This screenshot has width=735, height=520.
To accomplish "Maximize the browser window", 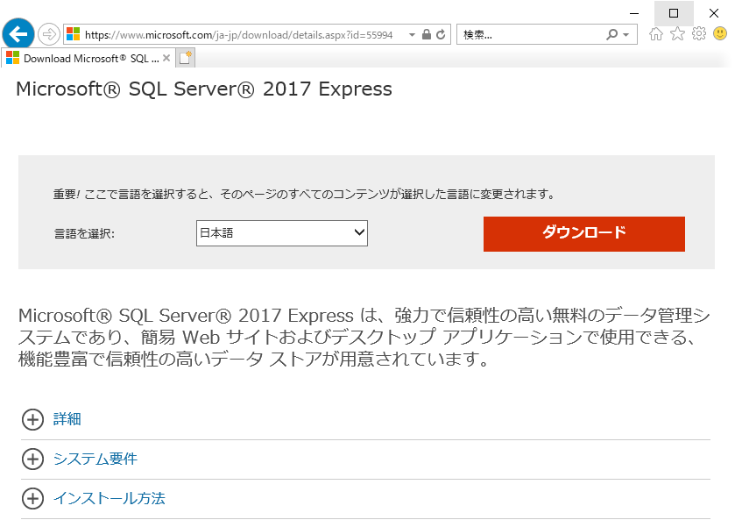I will [x=674, y=13].
